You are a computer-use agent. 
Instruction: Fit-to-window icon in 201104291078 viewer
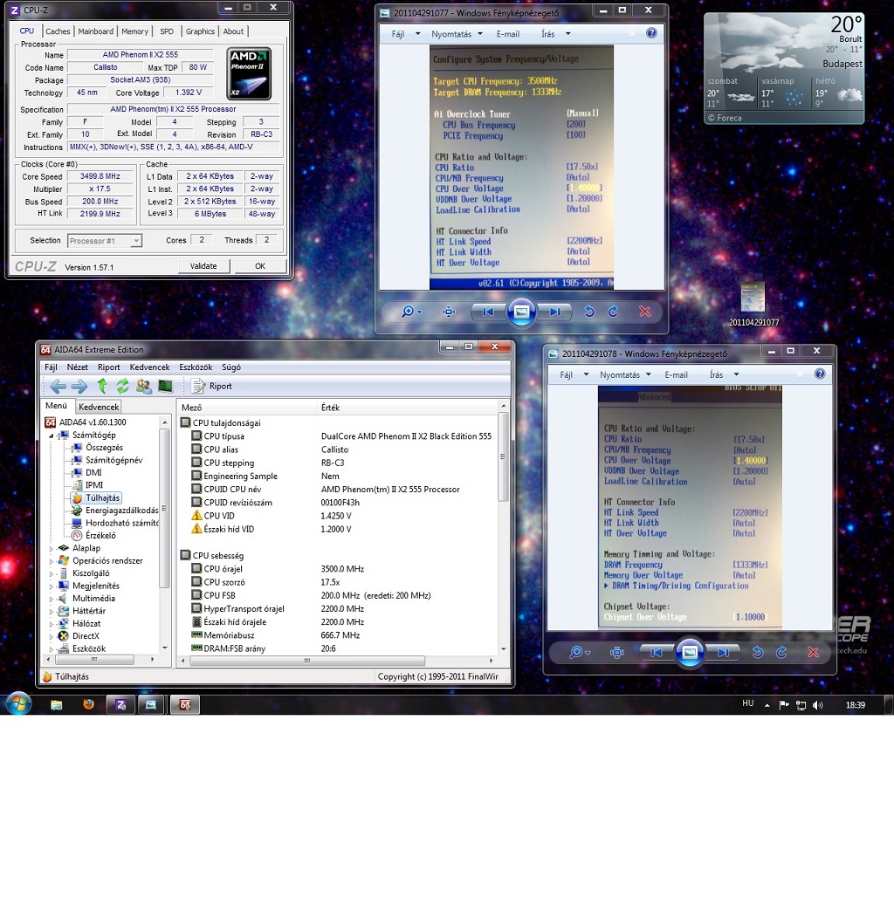tap(616, 652)
